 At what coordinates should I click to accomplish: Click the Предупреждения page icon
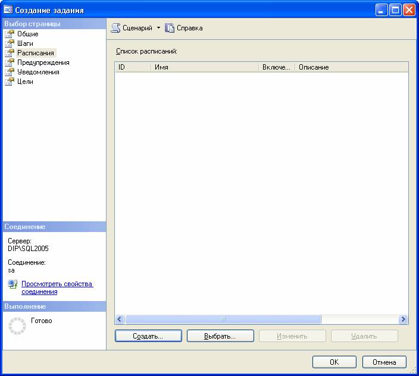pyautogui.click(x=9, y=62)
